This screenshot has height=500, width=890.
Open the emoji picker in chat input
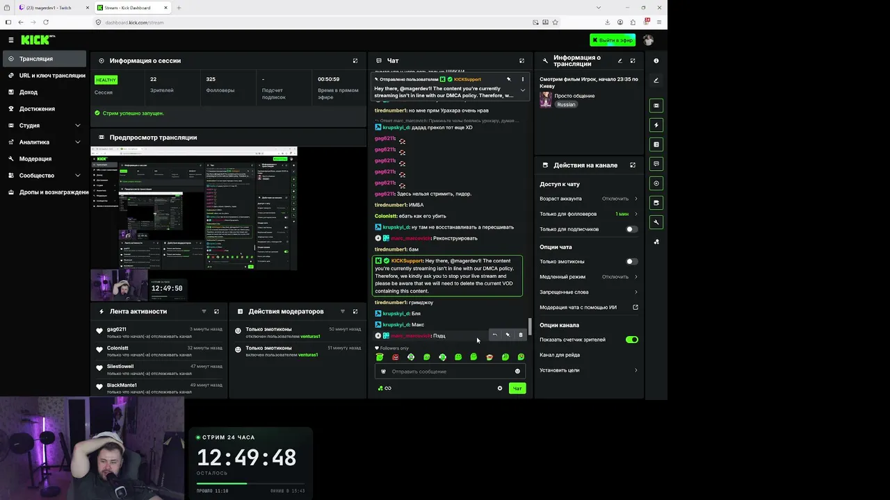[517, 372]
